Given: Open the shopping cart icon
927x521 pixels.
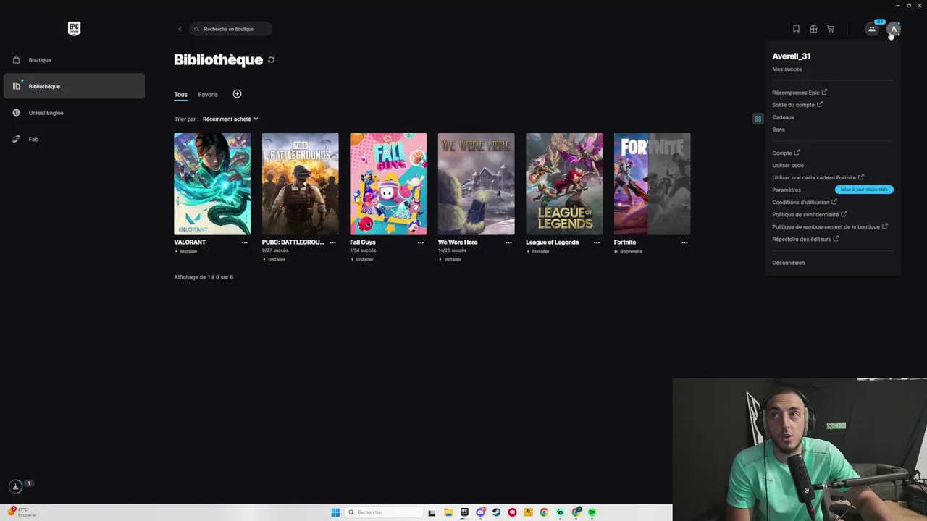Looking at the screenshot, I should coord(831,29).
